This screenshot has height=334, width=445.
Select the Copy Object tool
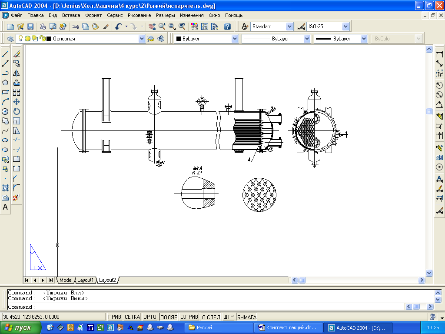[x=17, y=63]
